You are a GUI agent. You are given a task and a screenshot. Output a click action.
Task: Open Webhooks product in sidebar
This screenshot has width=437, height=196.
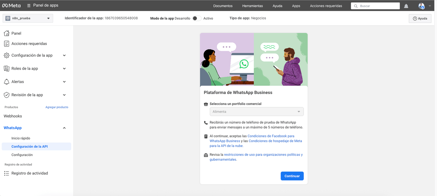[x=13, y=116]
